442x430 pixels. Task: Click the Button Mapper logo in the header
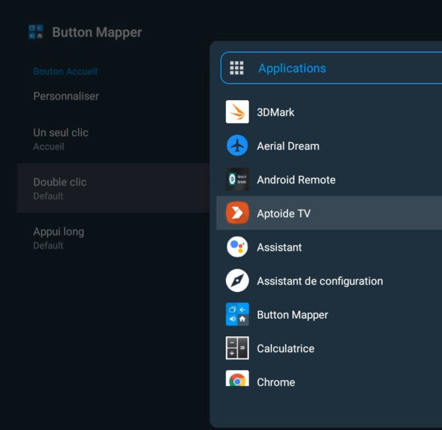pyautogui.click(x=37, y=31)
